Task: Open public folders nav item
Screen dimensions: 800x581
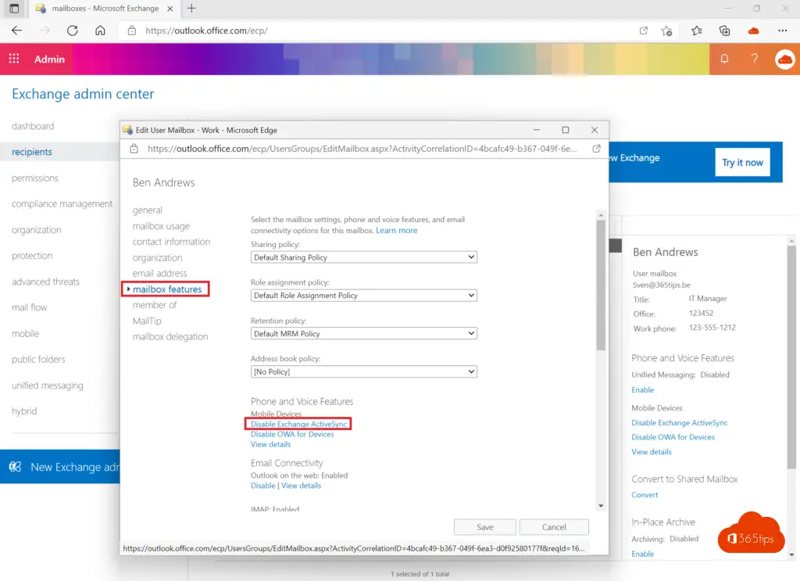Action: tap(38, 359)
